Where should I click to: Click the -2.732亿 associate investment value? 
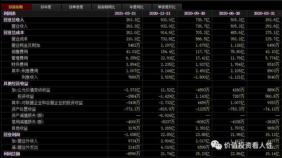[167, 103]
